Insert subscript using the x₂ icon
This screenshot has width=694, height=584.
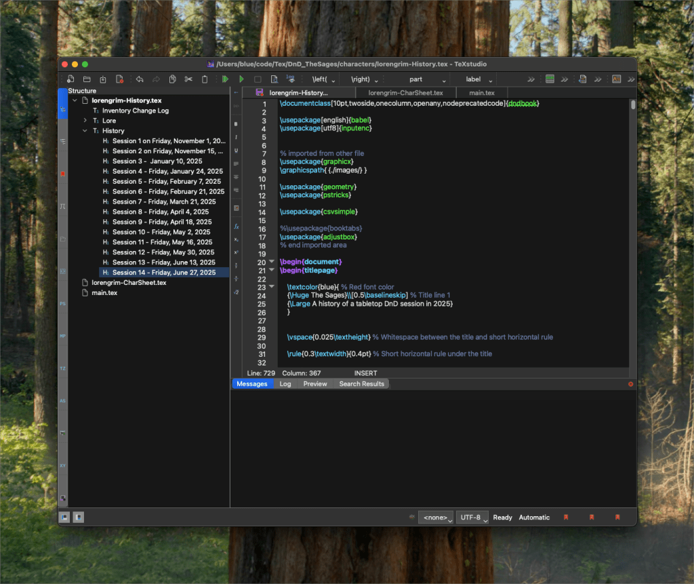coord(236,239)
